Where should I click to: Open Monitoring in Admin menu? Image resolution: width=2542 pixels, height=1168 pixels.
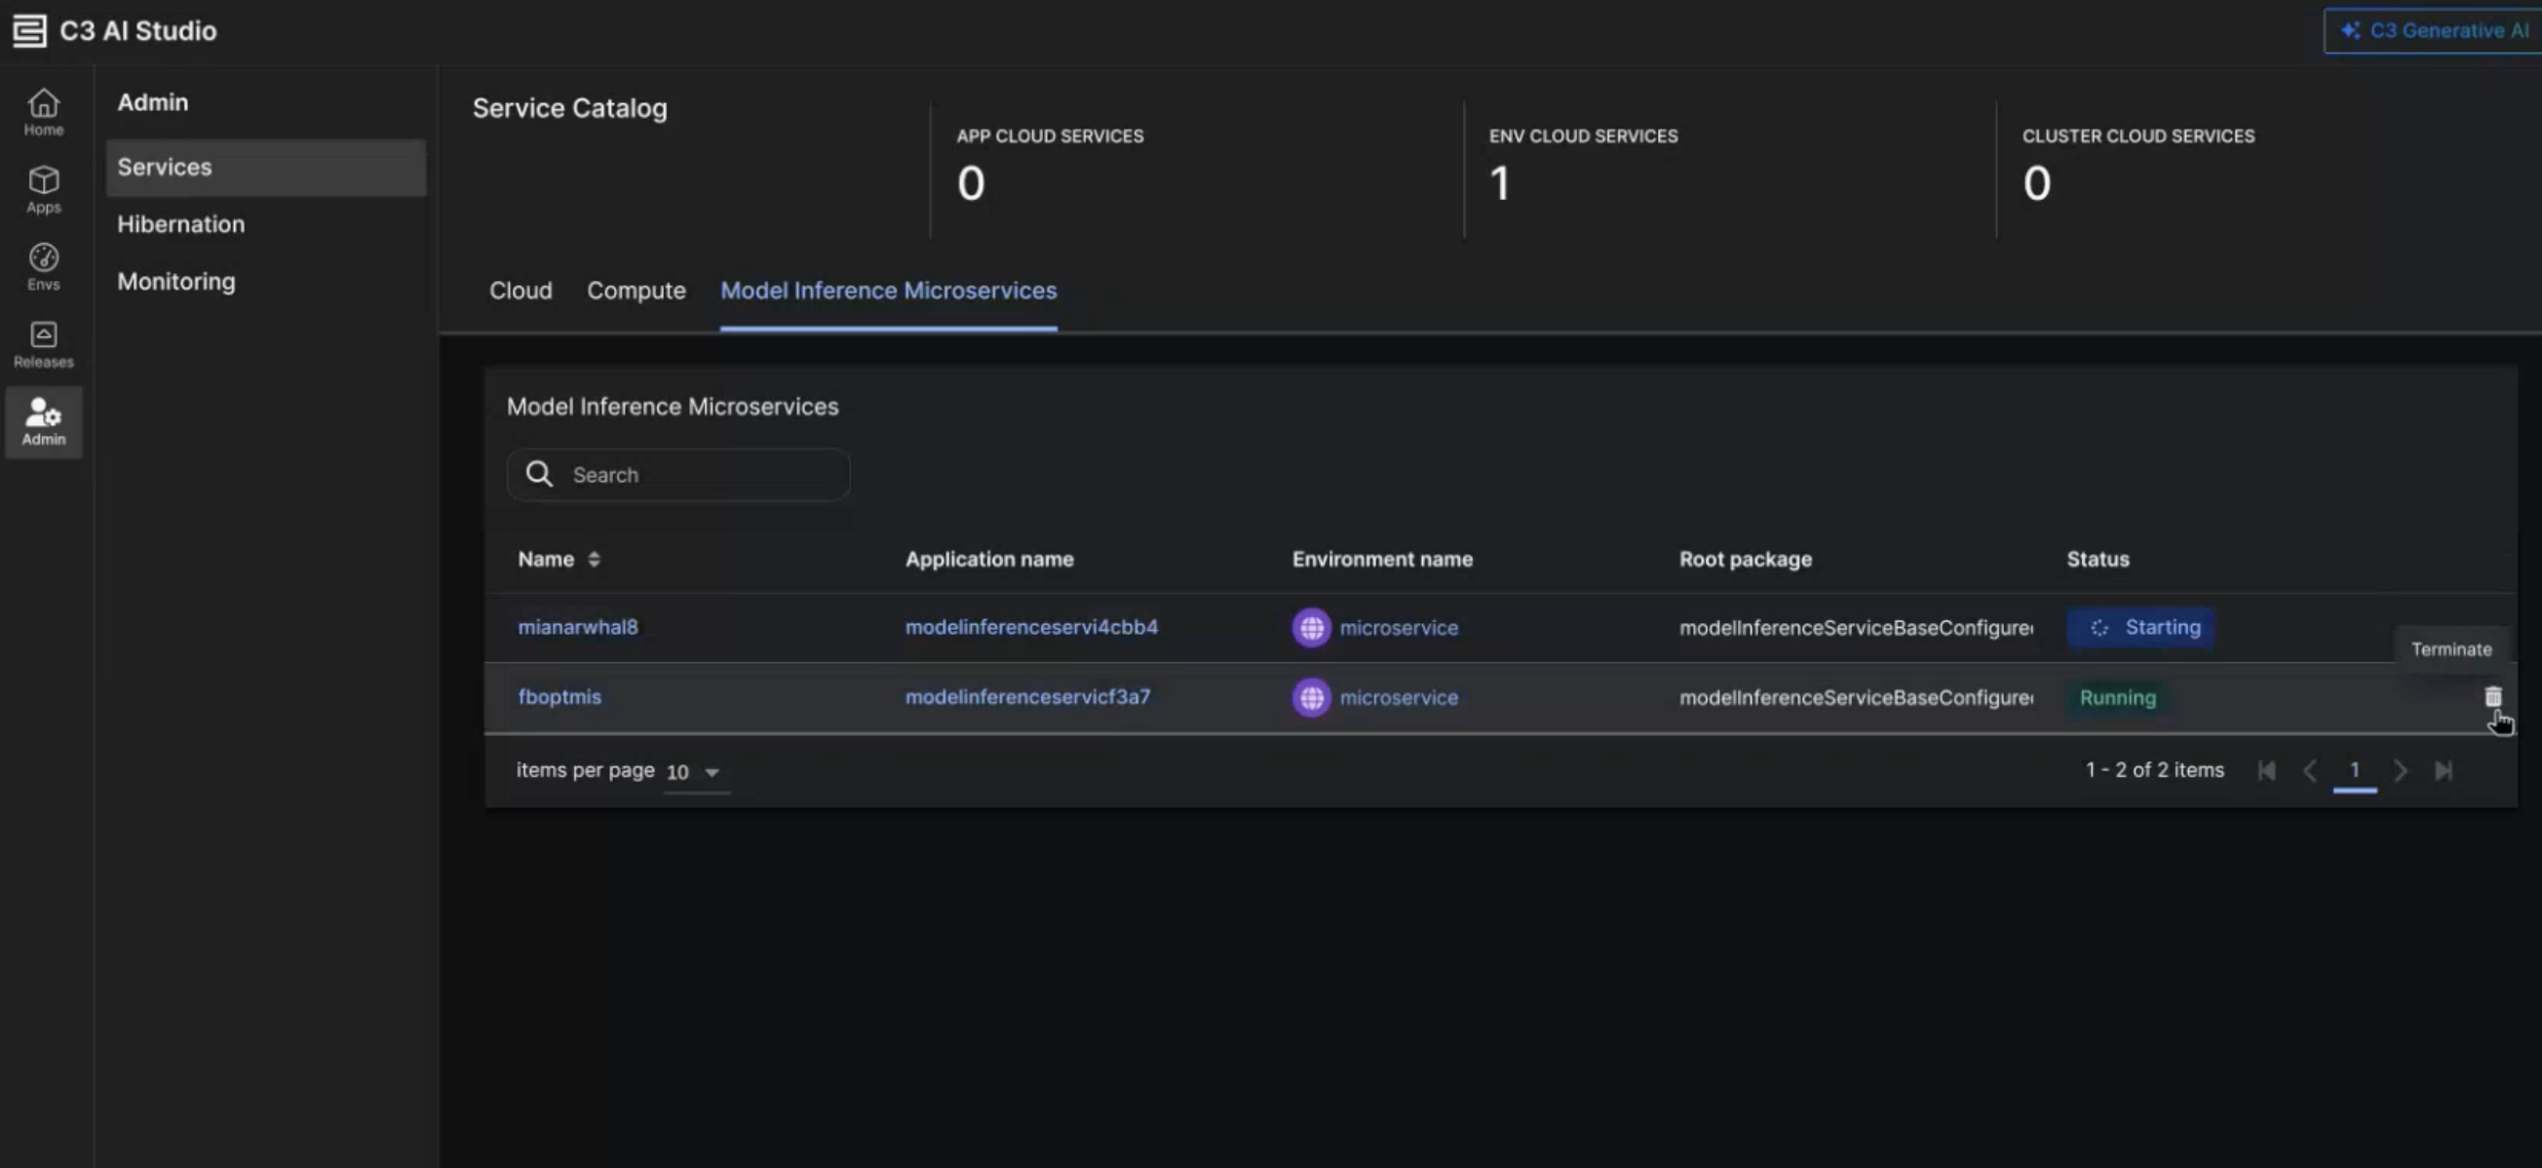click(x=175, y=282)
